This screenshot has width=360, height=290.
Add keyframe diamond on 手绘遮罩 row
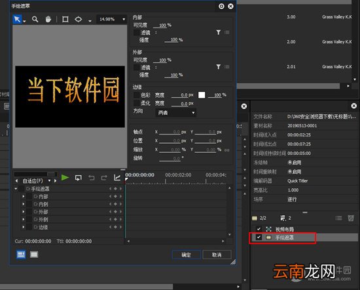[115, 189]
